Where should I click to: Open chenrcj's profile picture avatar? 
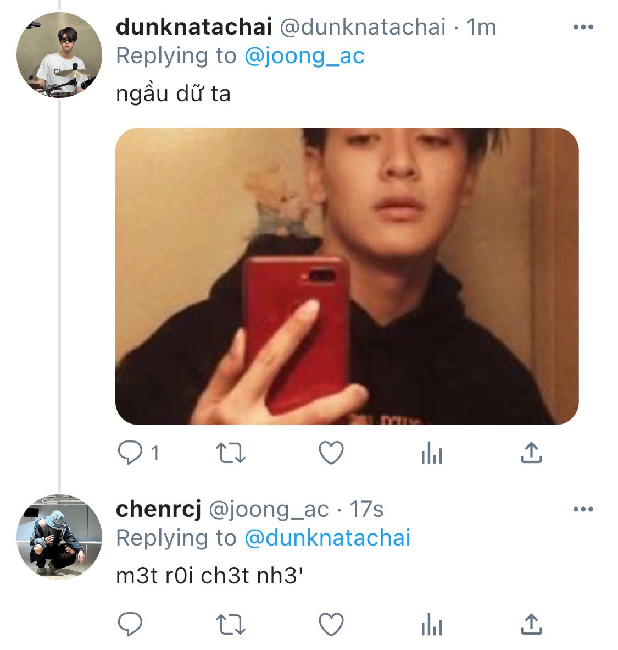(59, 537)
